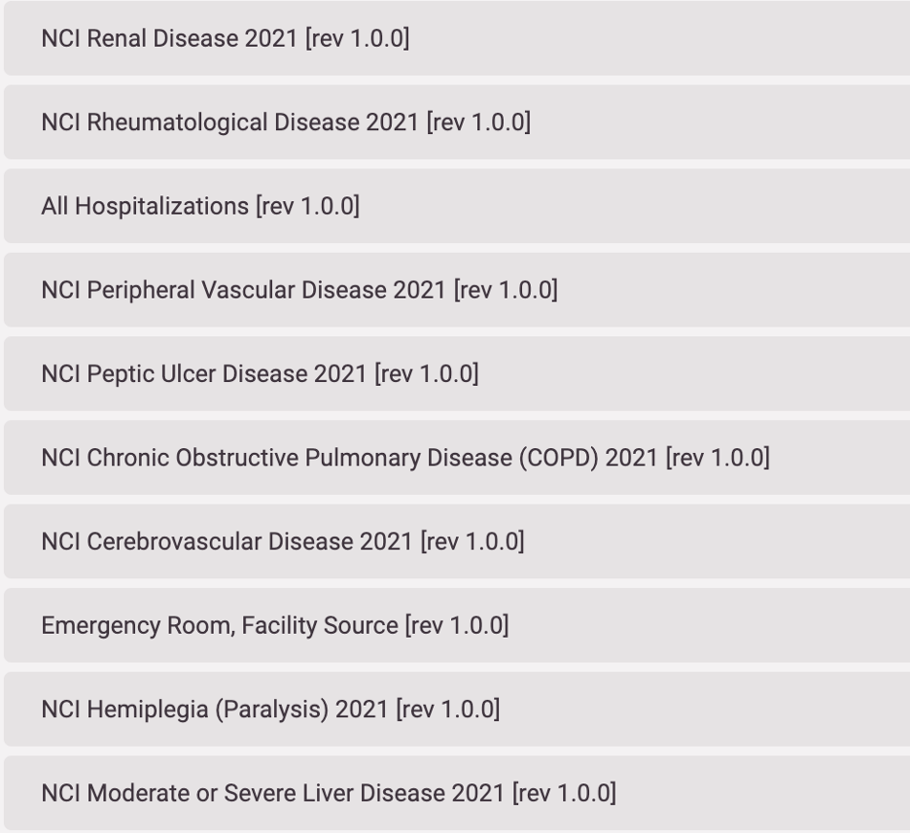The width and height of the screenshot is (910, 834).
Task: Select NCI Moderate or Severe Liver Disease
Action: [457, 793]
